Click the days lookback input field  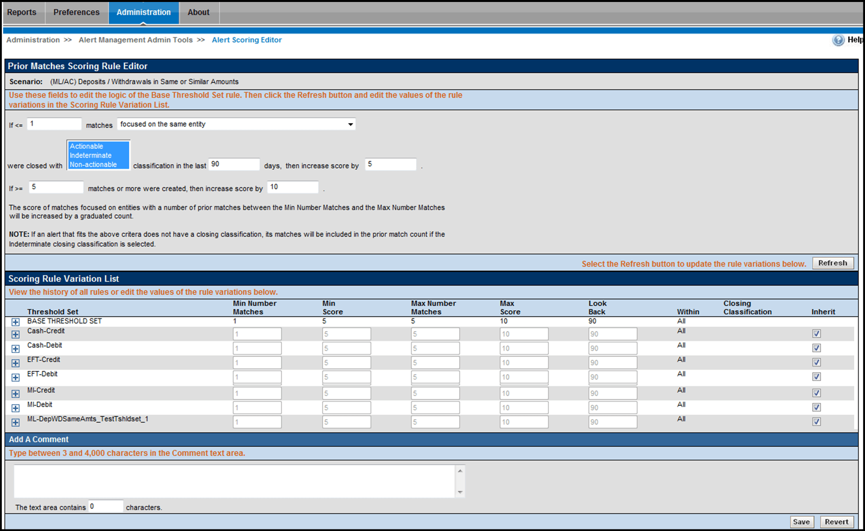[x=234, y=164]
